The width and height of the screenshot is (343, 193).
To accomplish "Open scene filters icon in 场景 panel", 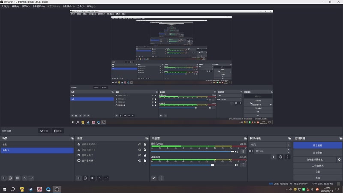I will click(18, 178).
